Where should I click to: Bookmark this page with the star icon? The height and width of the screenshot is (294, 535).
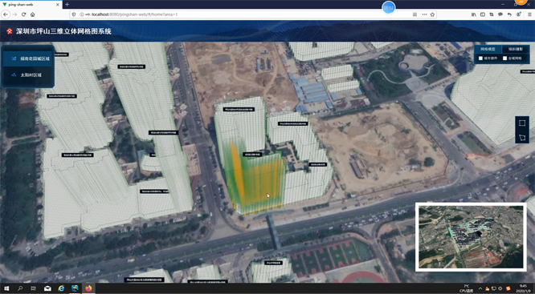[432, 14]
